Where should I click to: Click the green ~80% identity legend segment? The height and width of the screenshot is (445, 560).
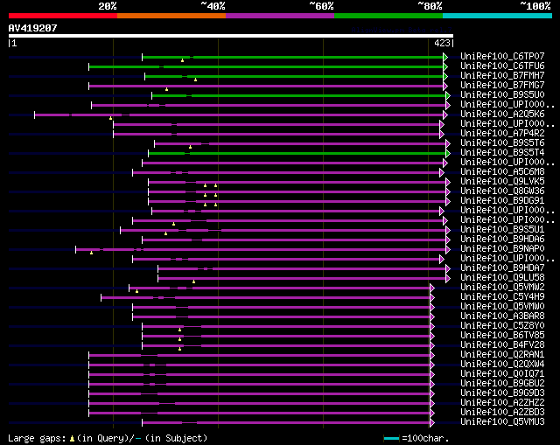click(388, 16)
